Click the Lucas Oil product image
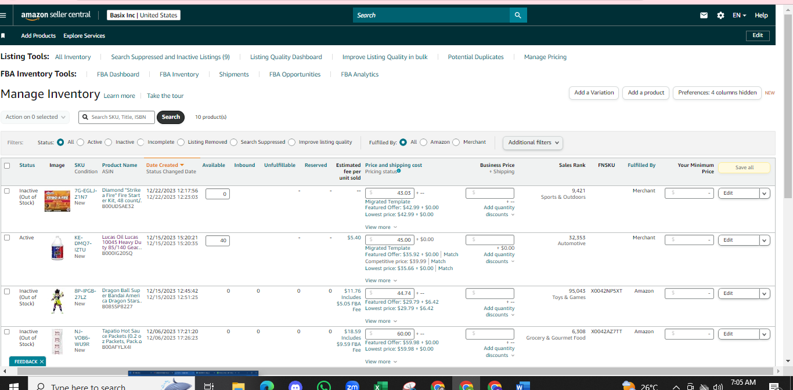793x390 pixels. pos(57,248)
